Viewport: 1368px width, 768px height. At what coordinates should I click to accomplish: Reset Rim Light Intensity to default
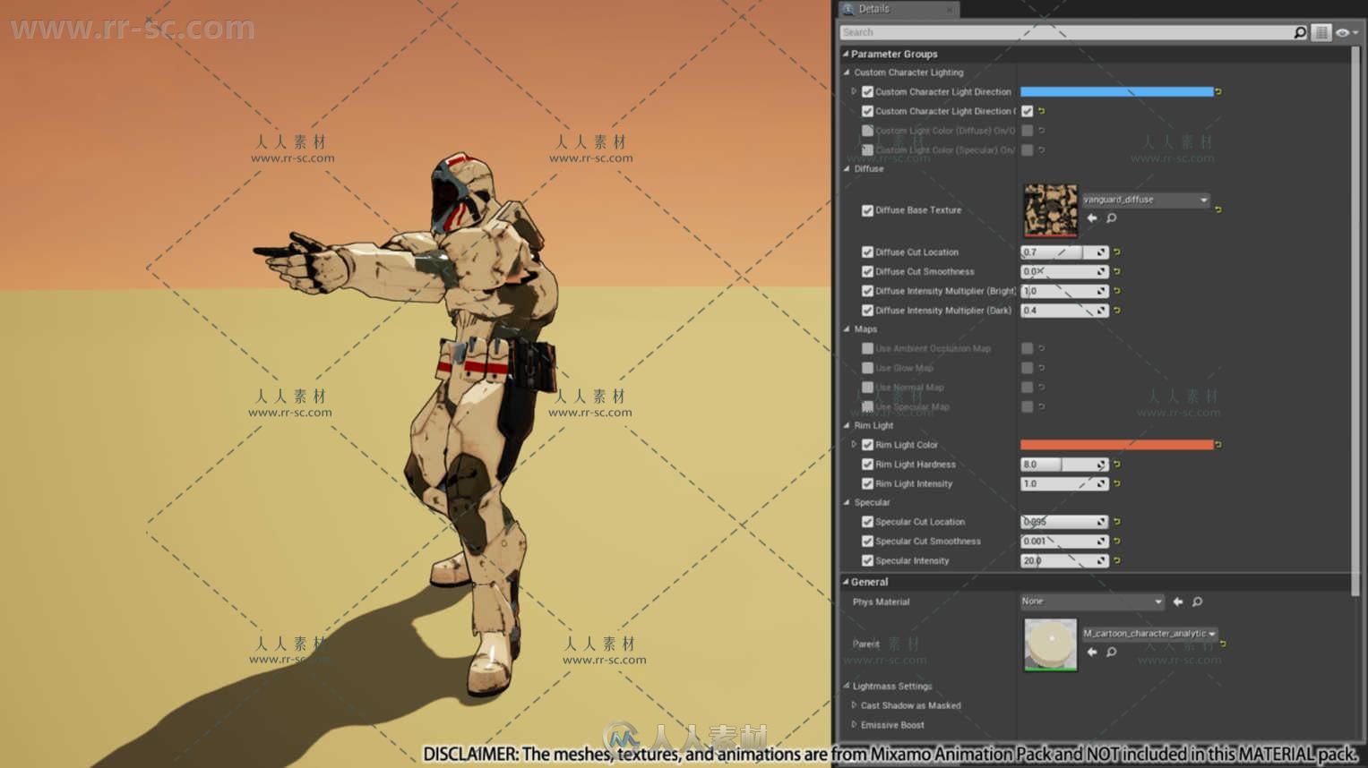1117,483
